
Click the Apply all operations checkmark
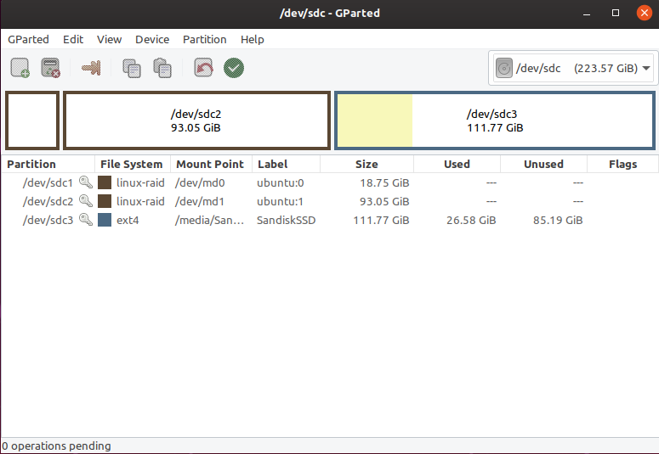coord(234,68)
